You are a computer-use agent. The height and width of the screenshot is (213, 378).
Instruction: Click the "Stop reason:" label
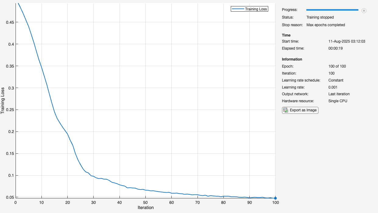tap(292, 25)
